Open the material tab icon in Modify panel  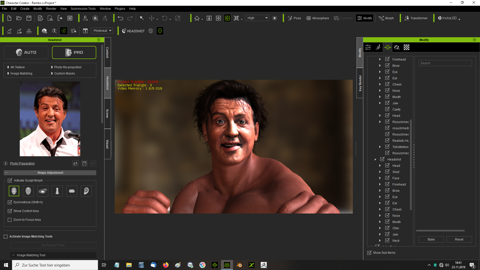click(397, 47)
